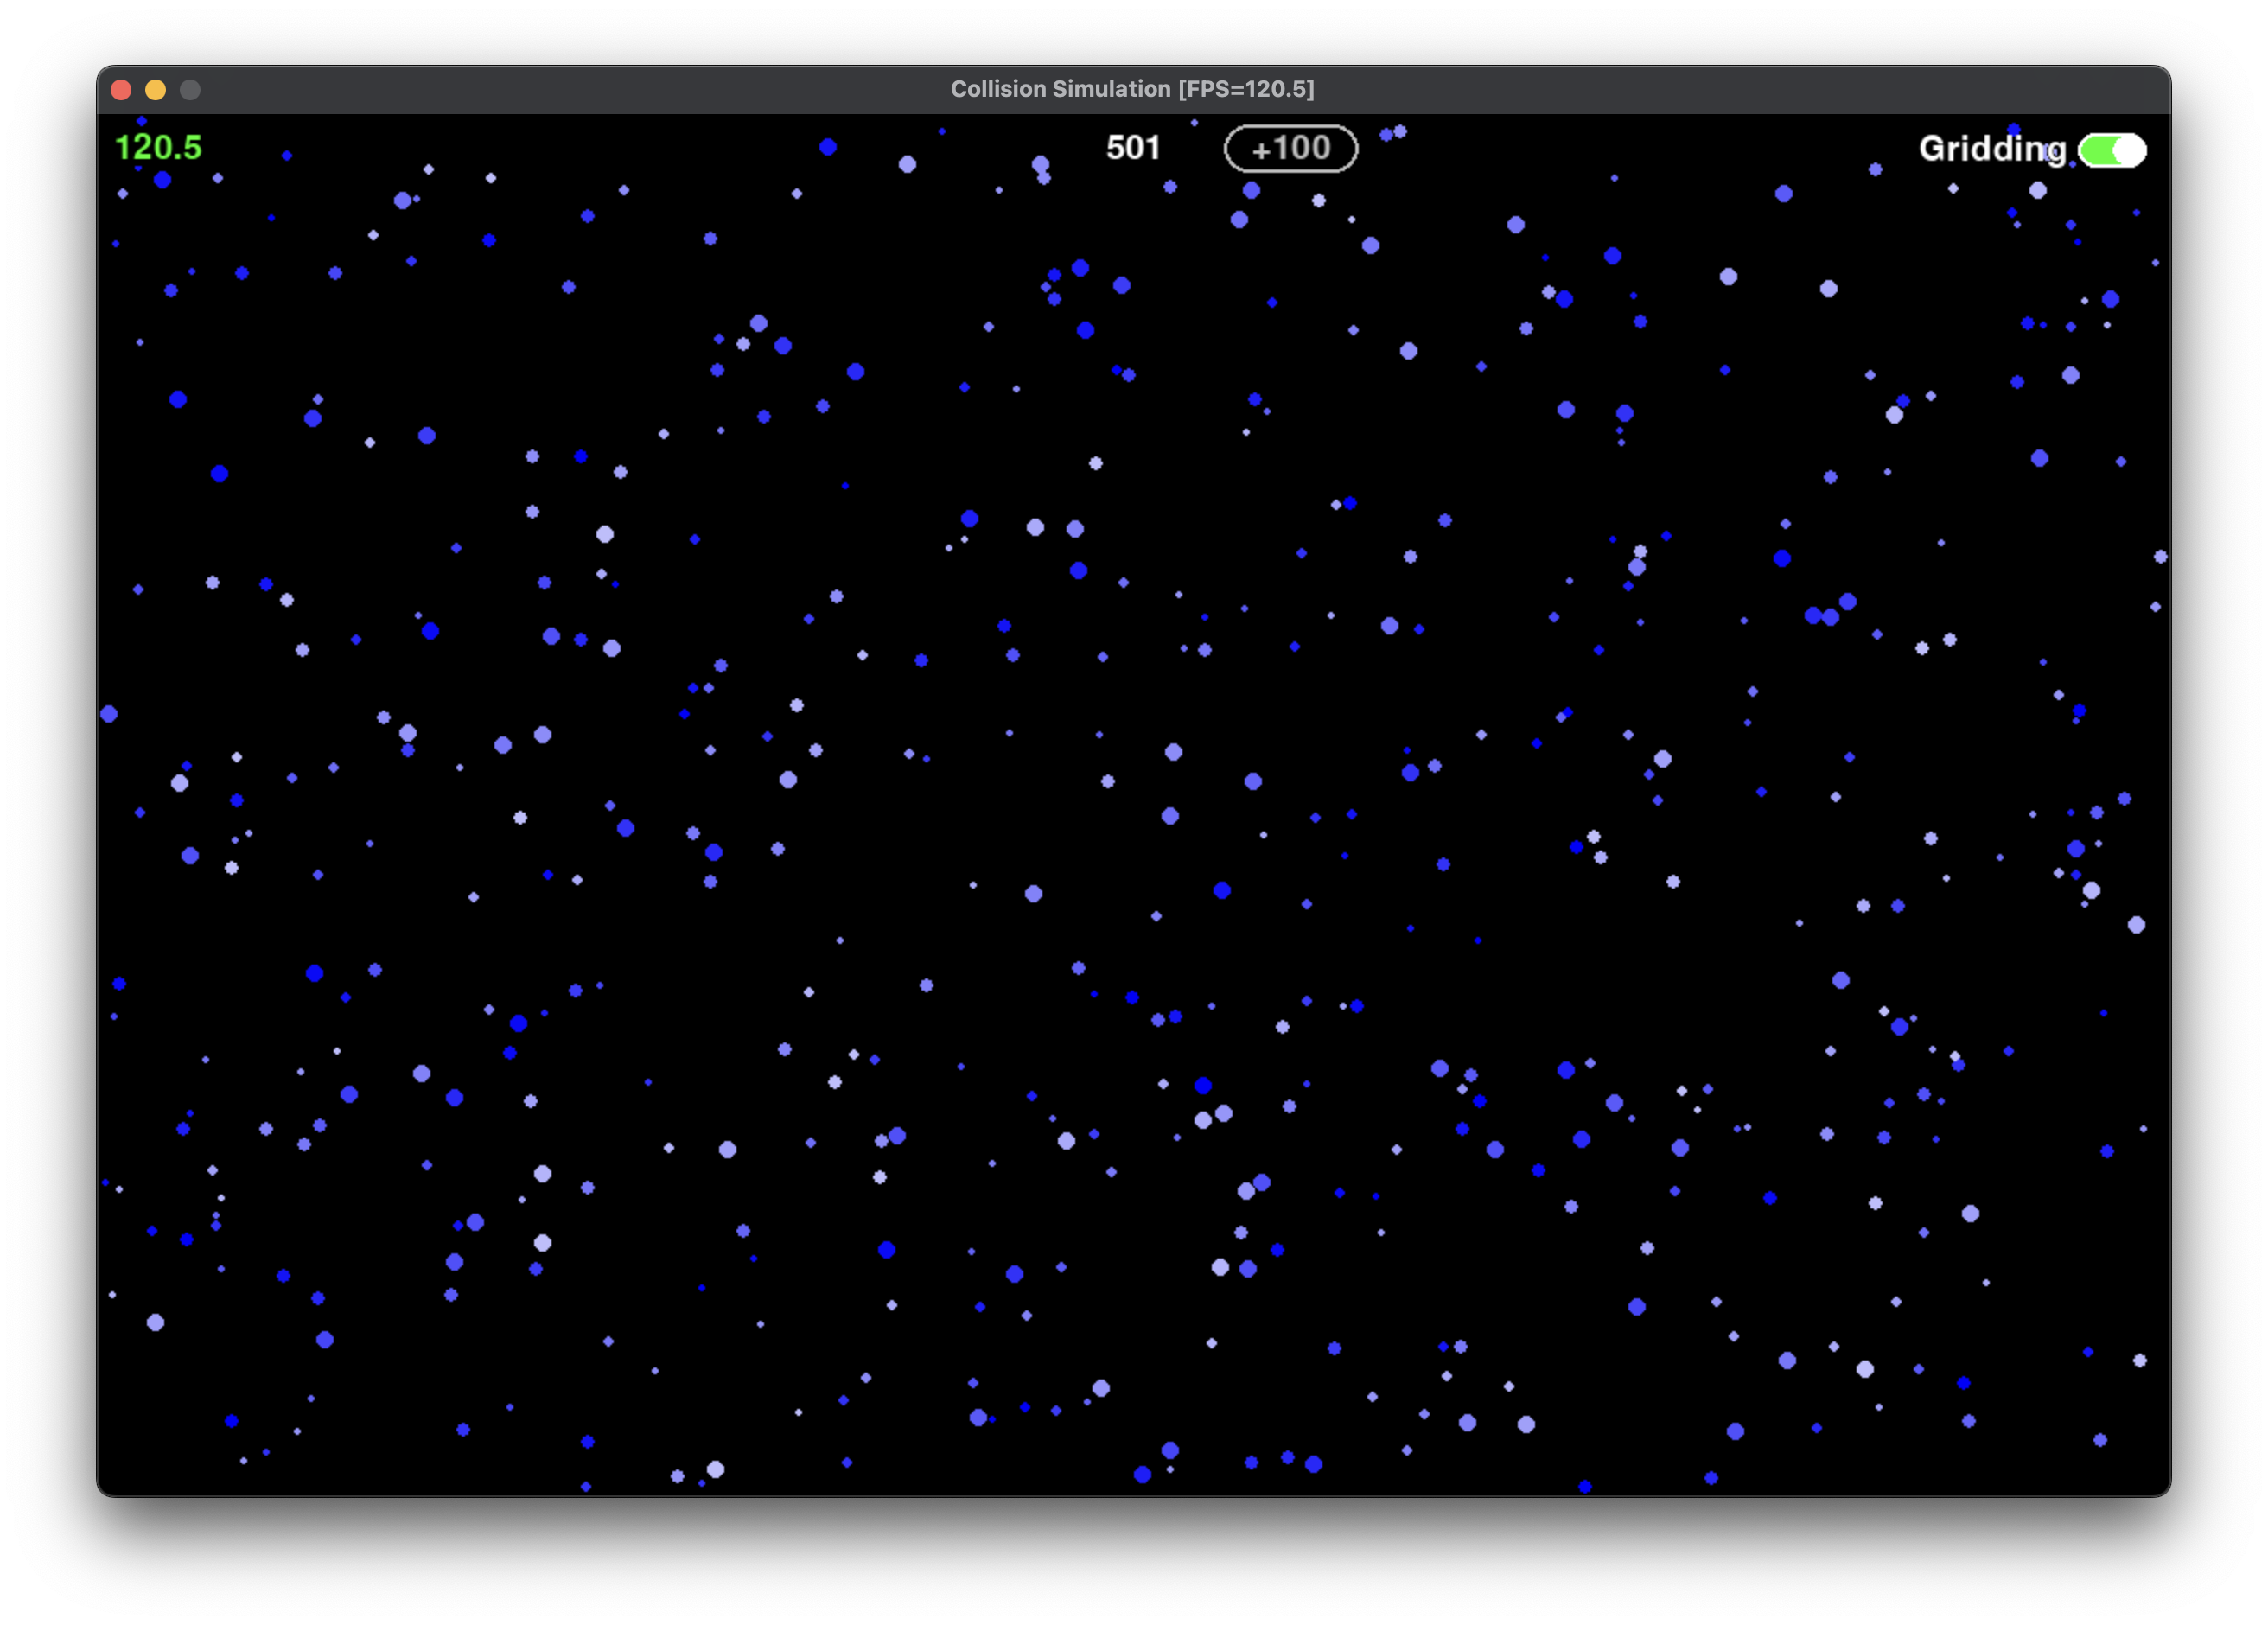
Task: Click the +100 button to add particles
Action: click(x=1290, y=149)
